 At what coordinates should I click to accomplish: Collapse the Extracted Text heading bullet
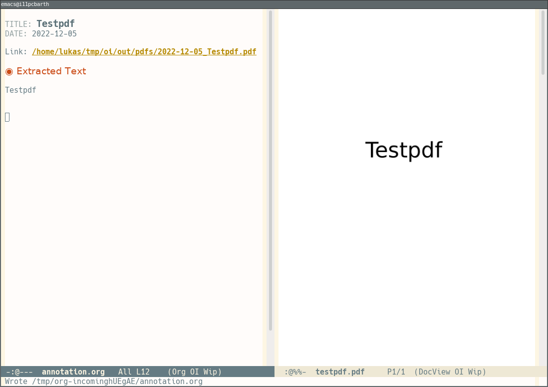pos(9,72)
